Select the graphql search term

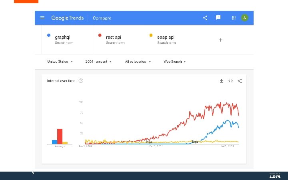coord(63,37)
